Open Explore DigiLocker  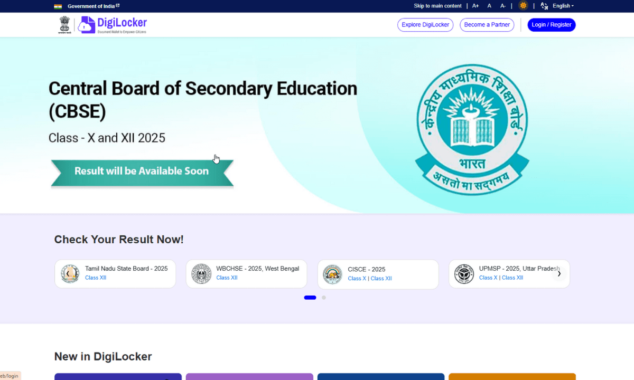click(x=425, y=25)
